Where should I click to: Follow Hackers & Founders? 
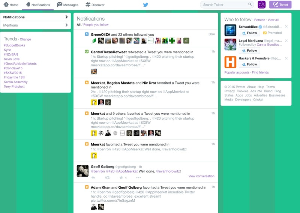click(249, 64)
